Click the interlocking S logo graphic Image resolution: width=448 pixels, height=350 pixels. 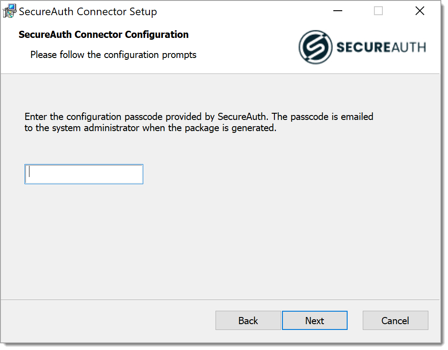(x=315, y=47)
